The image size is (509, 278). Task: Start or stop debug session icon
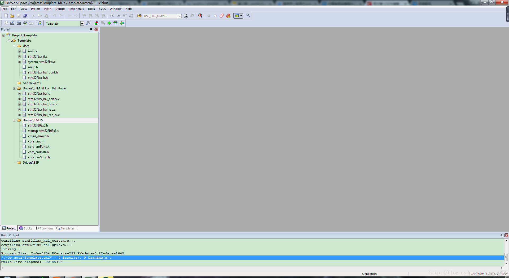[200, 16]
